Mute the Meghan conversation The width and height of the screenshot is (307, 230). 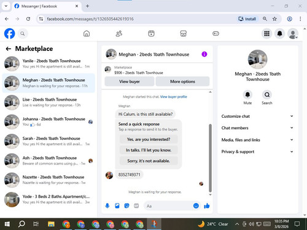[x=247, y=94]
